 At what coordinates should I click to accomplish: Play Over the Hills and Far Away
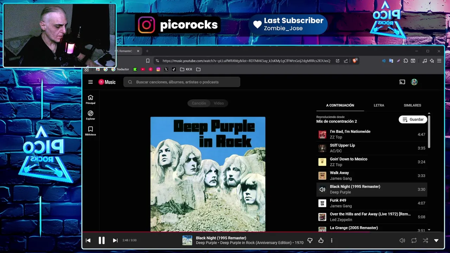click(372, 217)
